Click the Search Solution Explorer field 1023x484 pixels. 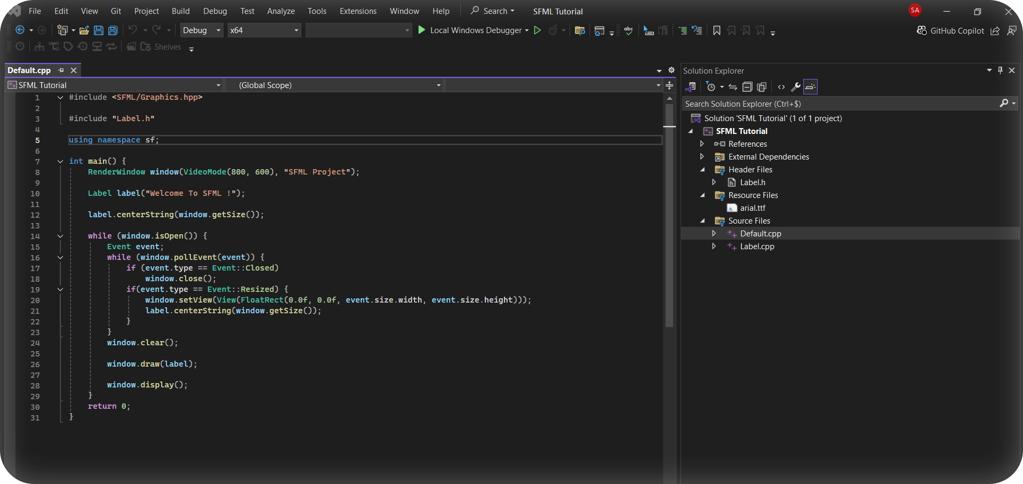tap(840, 104)
